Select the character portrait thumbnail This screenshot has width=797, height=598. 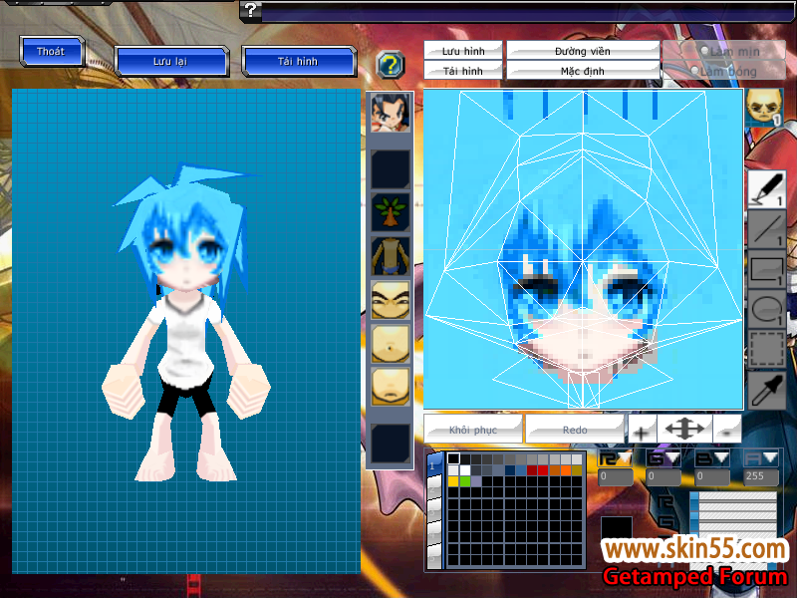click(390, 113)
